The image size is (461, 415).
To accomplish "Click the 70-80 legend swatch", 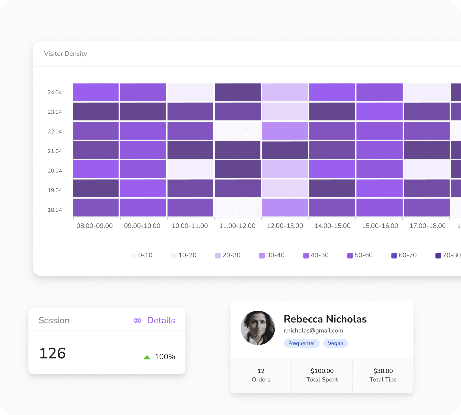I will 438,256.
